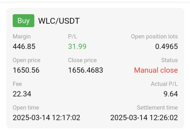190x132 pixels.
Task: Click the green P/L value 31.99
Action: pos(77,47)
